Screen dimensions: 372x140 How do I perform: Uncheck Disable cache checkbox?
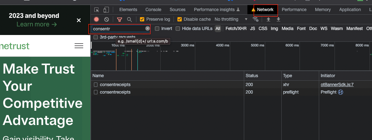[180, 19]
